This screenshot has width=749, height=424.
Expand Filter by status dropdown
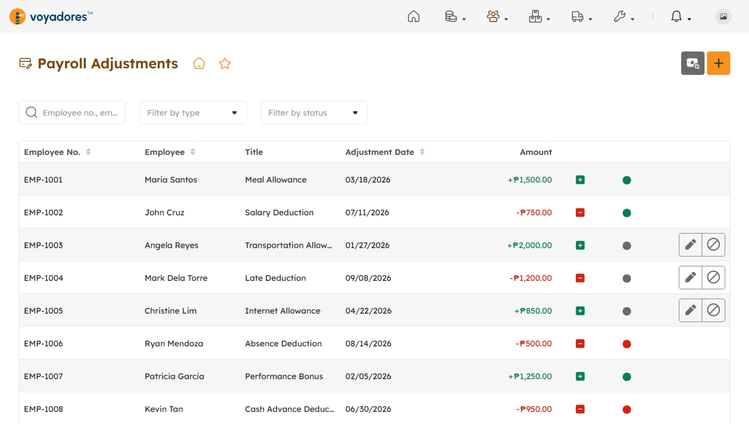pos(314,112)
